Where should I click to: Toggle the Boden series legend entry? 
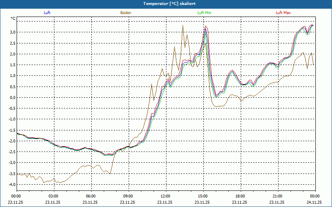coord(126,13)
